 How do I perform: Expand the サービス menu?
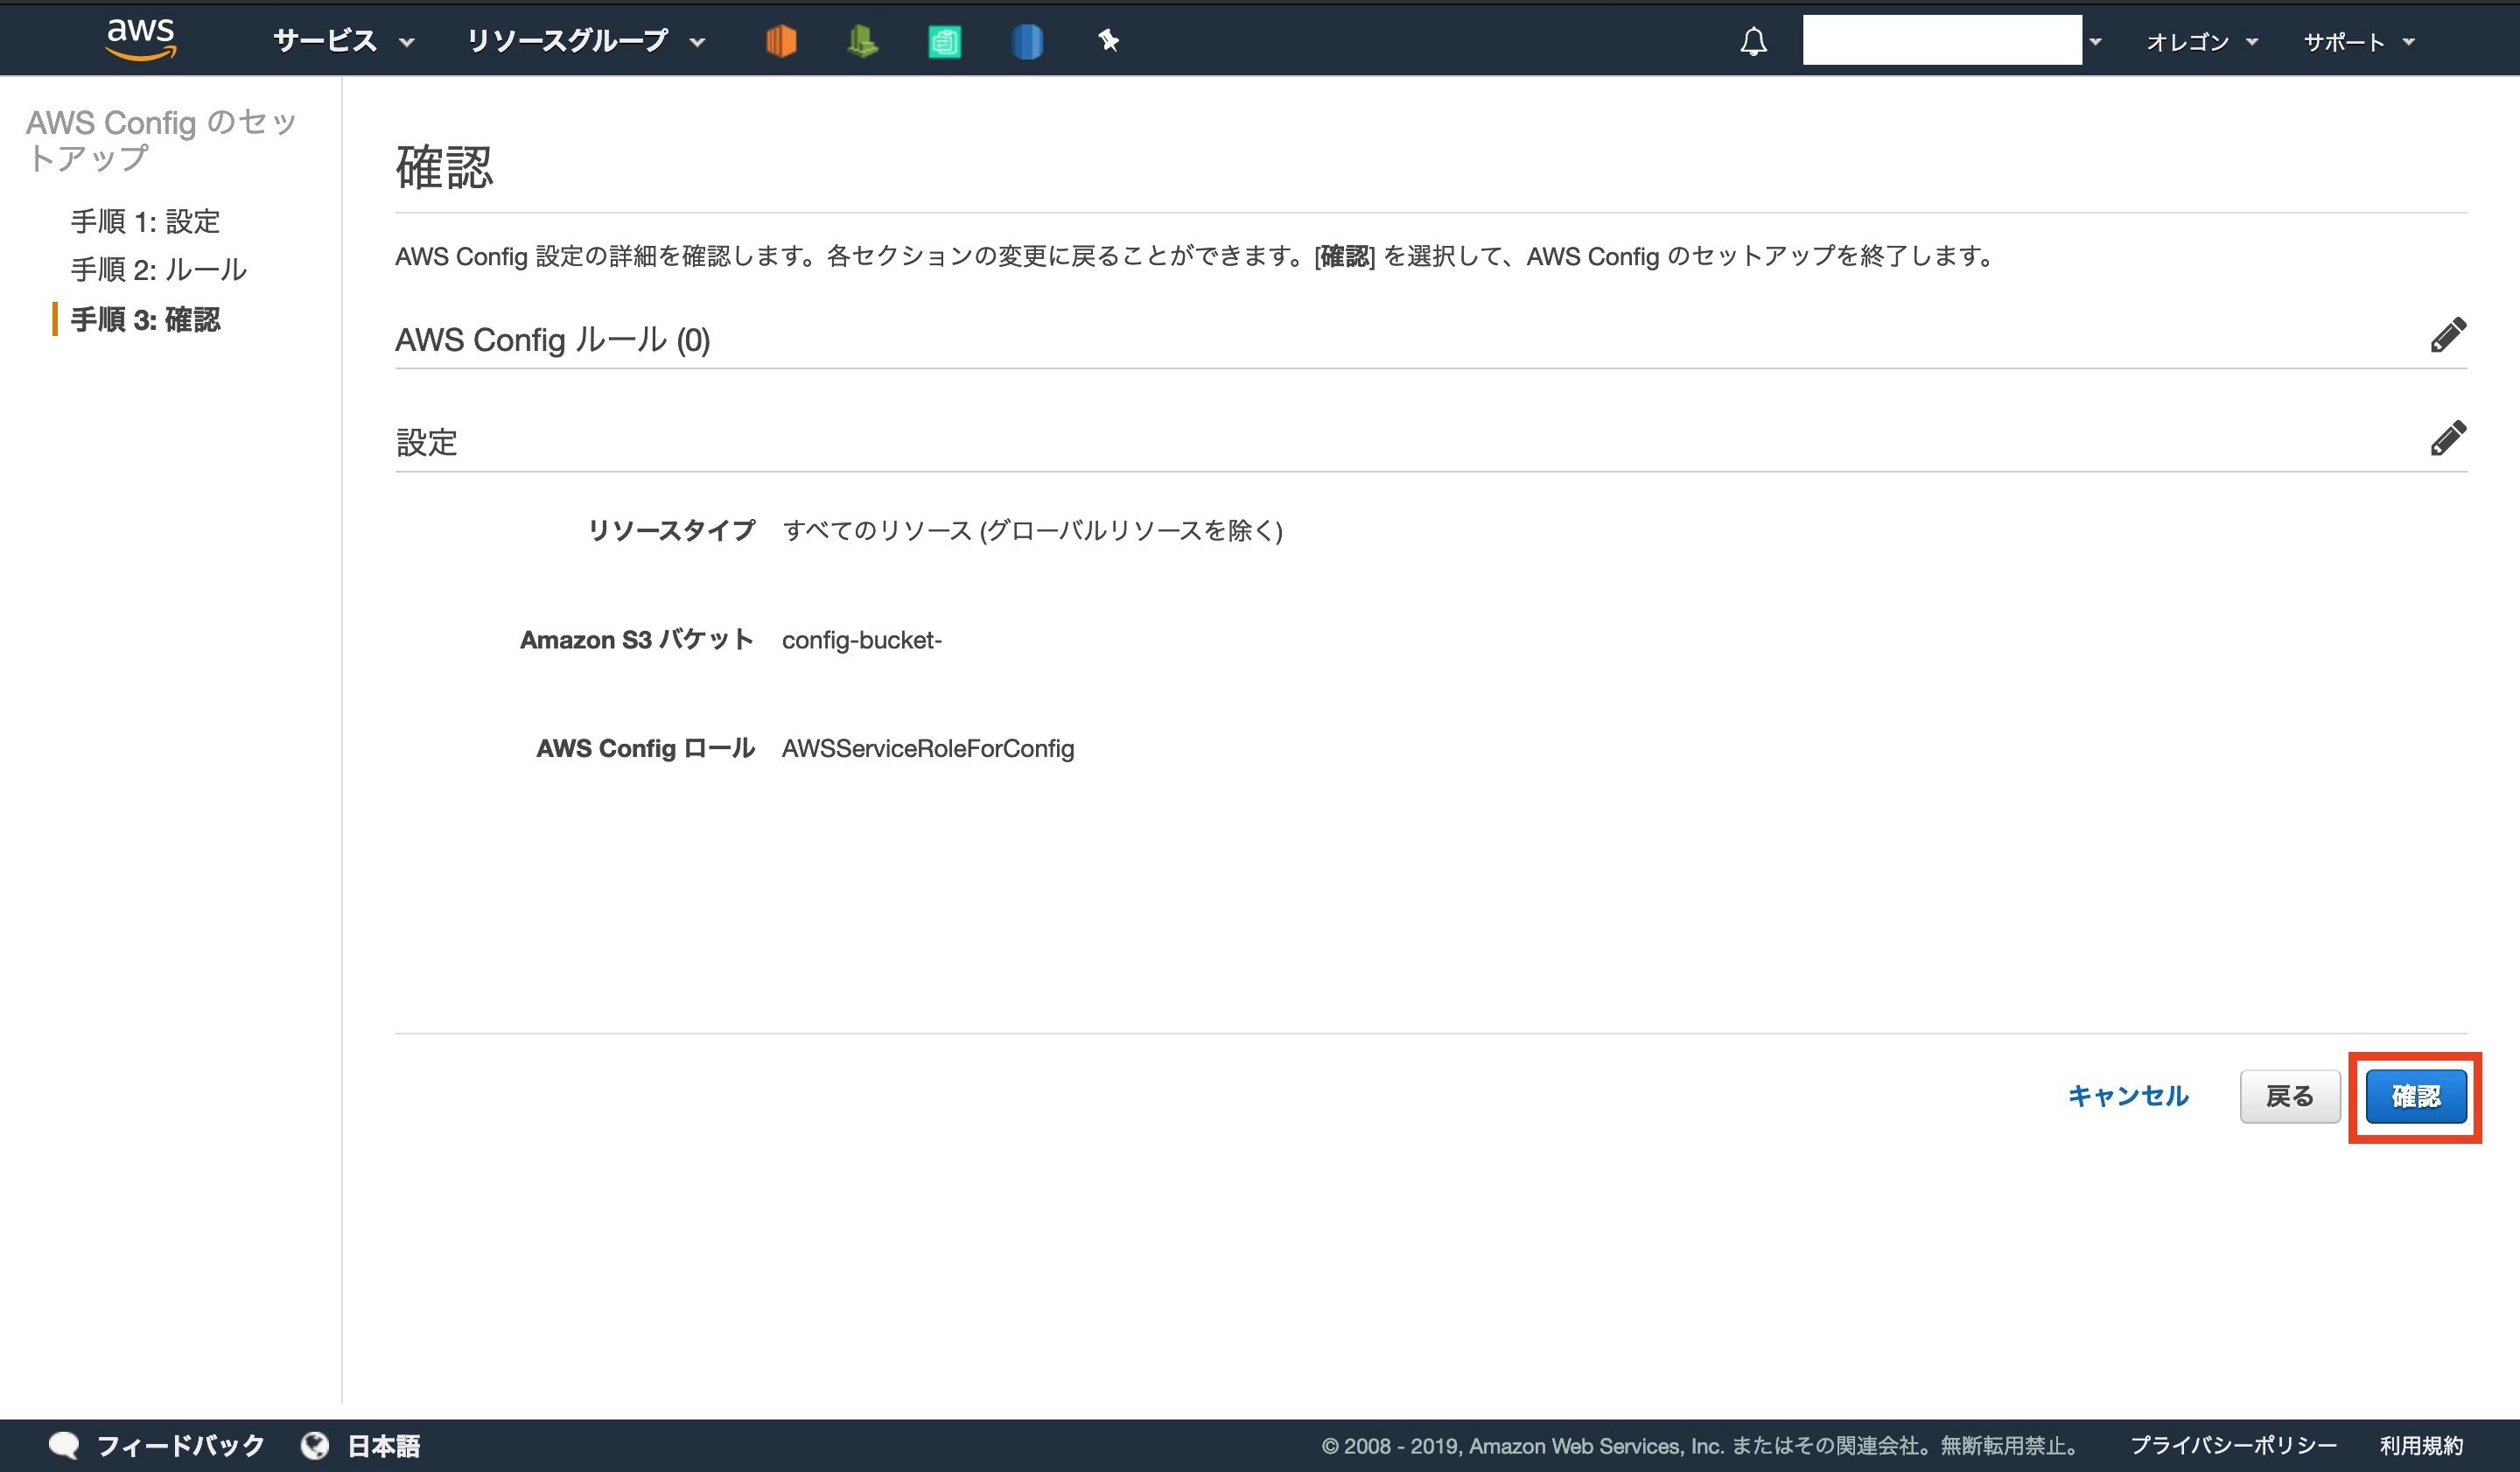pyautogui.click(x=343, y=41)
